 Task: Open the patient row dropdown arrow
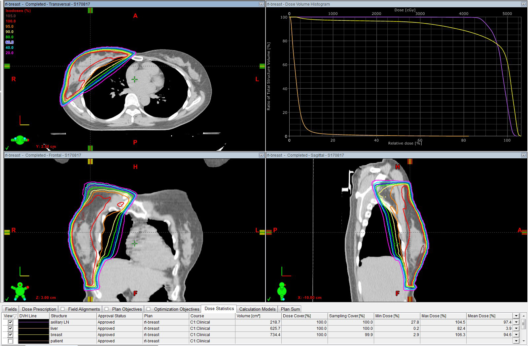point(516,341)
